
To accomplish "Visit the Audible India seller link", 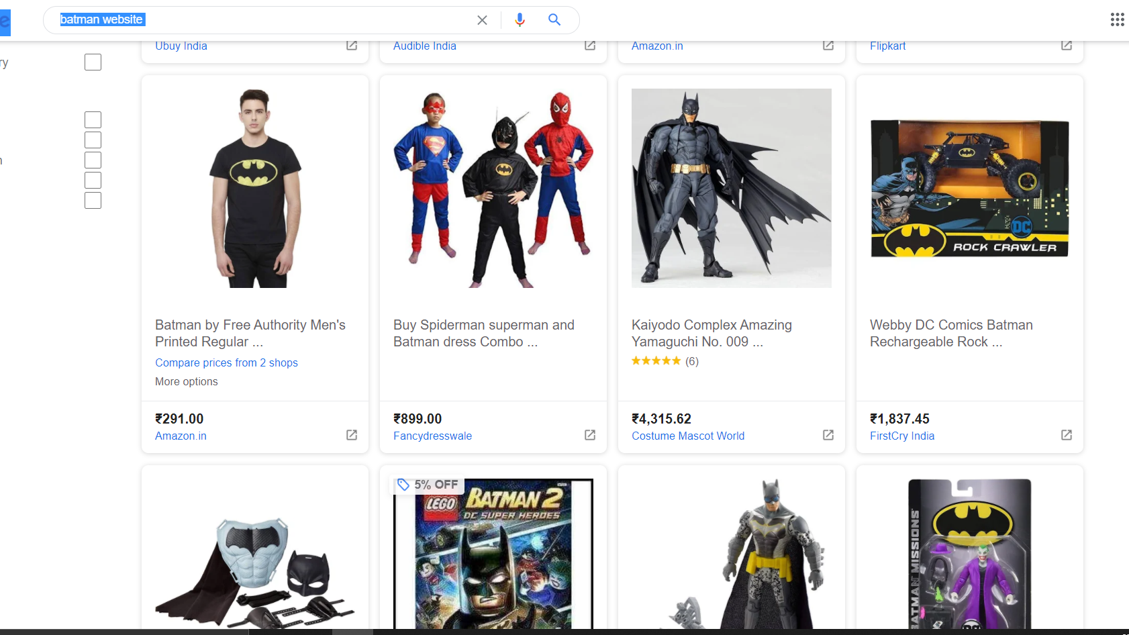I will [425, 46].
